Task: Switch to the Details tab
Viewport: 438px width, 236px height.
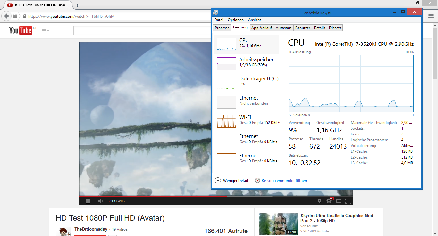Action: pos(319,28)
